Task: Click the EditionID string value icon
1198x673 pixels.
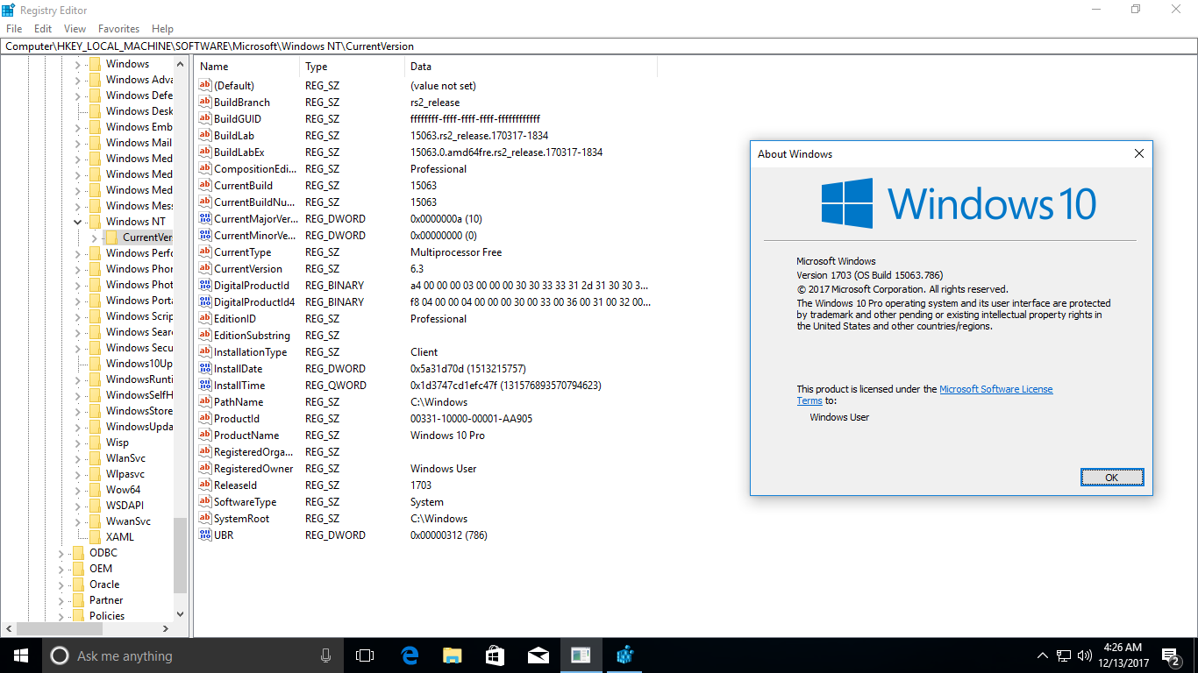Action: tap(205, 319)
